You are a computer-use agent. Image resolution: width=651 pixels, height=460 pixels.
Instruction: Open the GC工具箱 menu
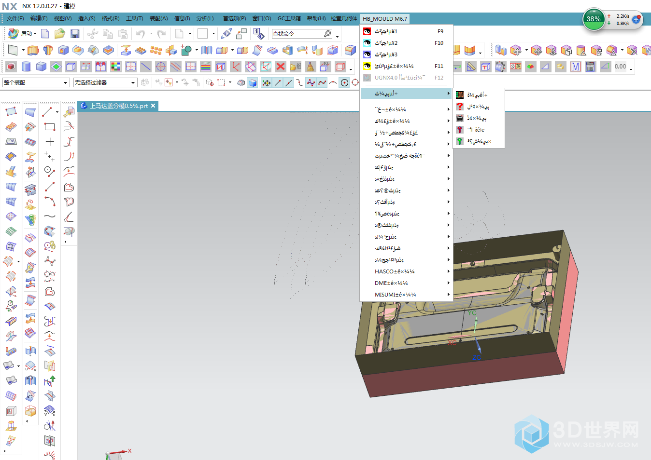(x=289, y=19)
